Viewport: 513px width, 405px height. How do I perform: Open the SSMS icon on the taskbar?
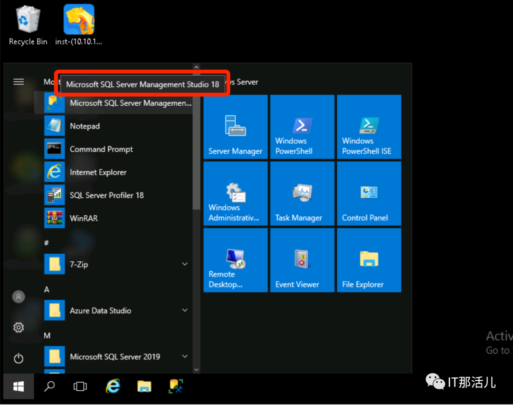[176, 387]
